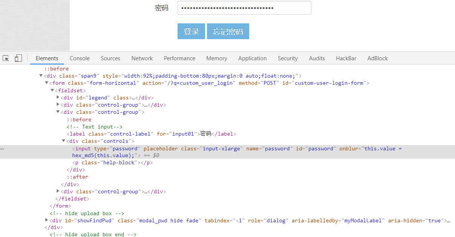This screenshot has width=455, height=237.
Task: Click the 忘记密码 forgot password button
Action: [228, 31]
